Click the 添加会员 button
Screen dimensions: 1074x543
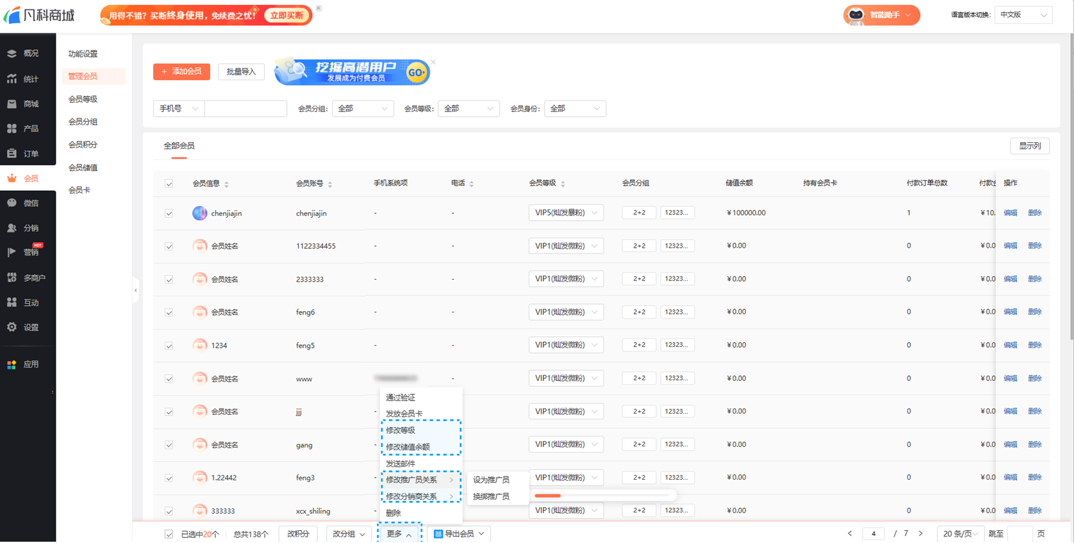pos(181,72)
